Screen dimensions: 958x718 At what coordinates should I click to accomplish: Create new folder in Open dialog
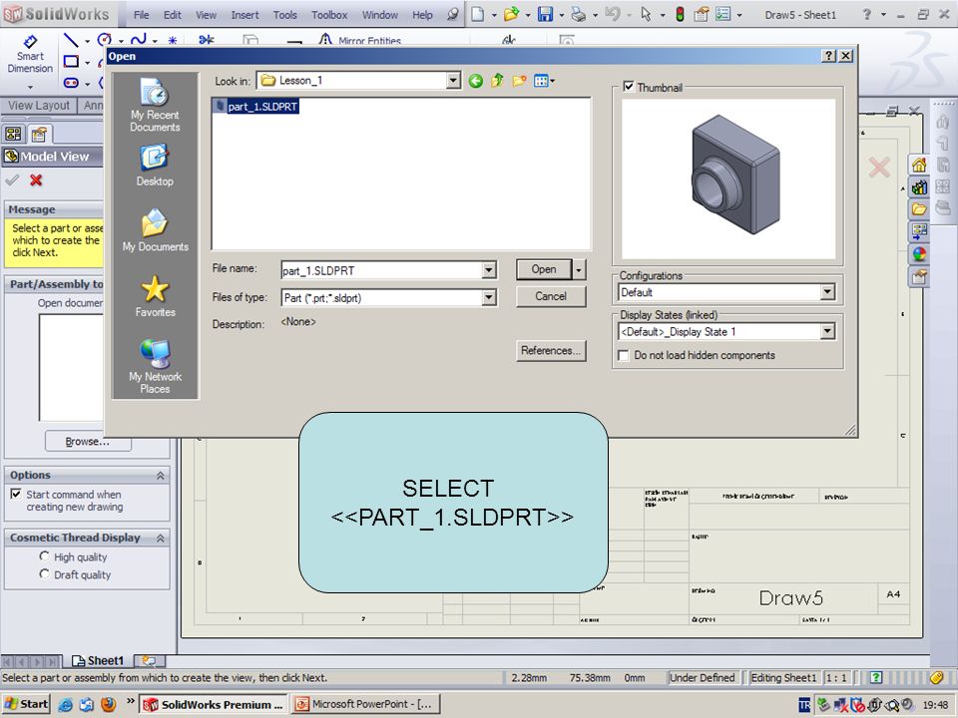519,81
